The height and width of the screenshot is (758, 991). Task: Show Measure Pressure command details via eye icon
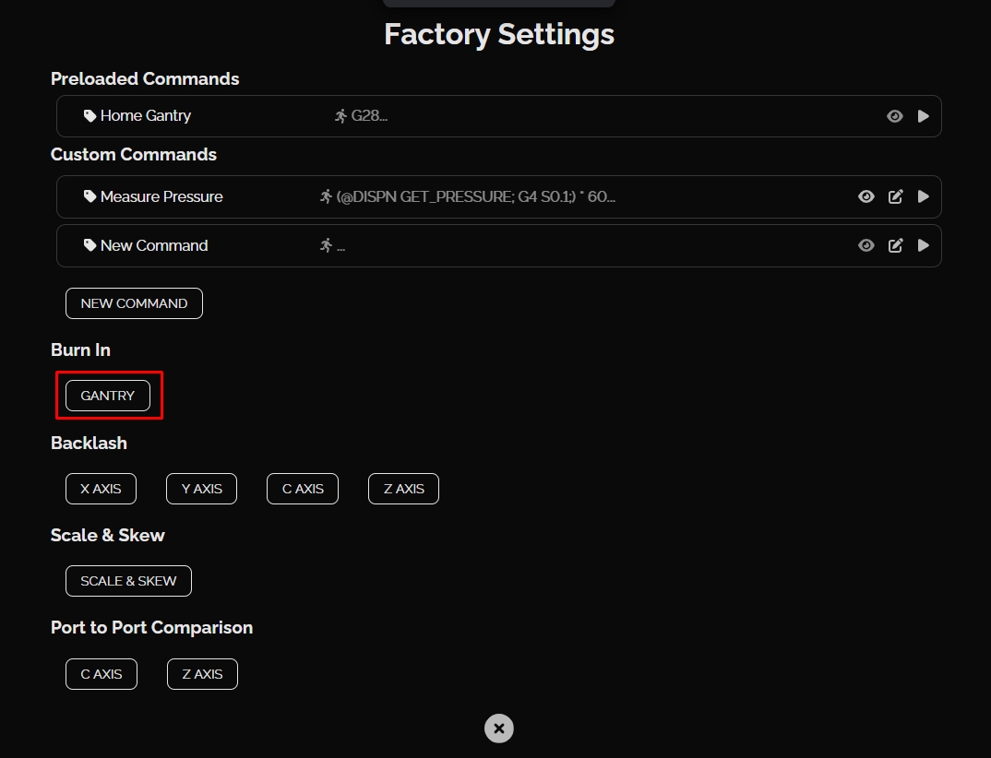point(866,196)
